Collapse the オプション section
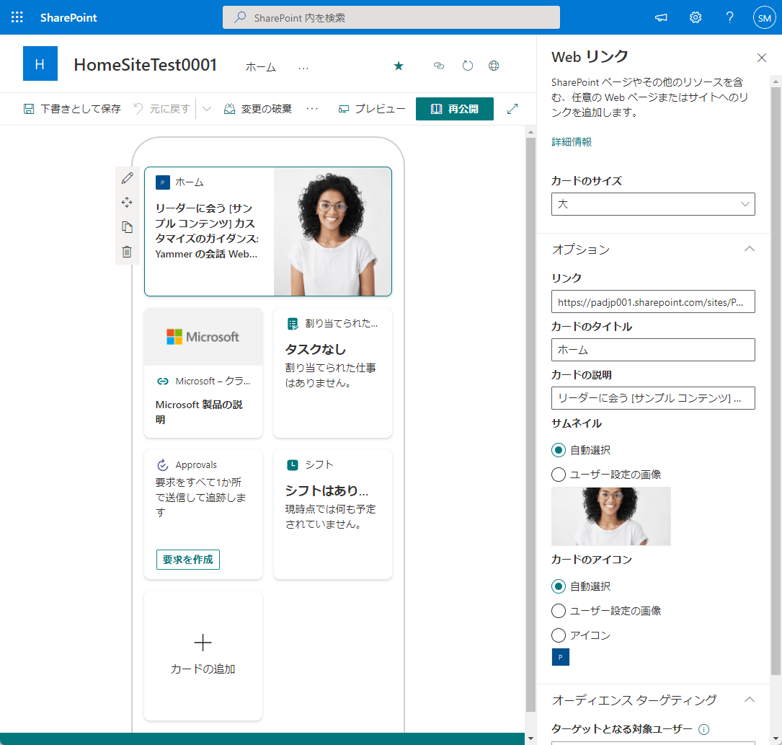The width and height of the screenshot is (782, 745). click(x=749, y=249)
